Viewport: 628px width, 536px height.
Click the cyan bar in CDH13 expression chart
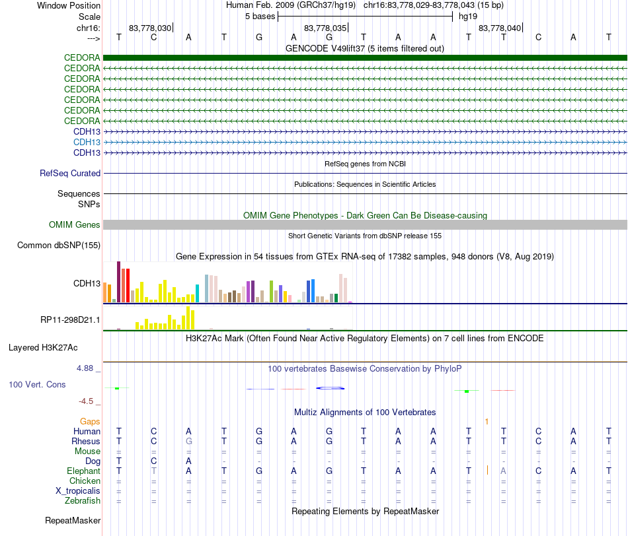point(197,293)
